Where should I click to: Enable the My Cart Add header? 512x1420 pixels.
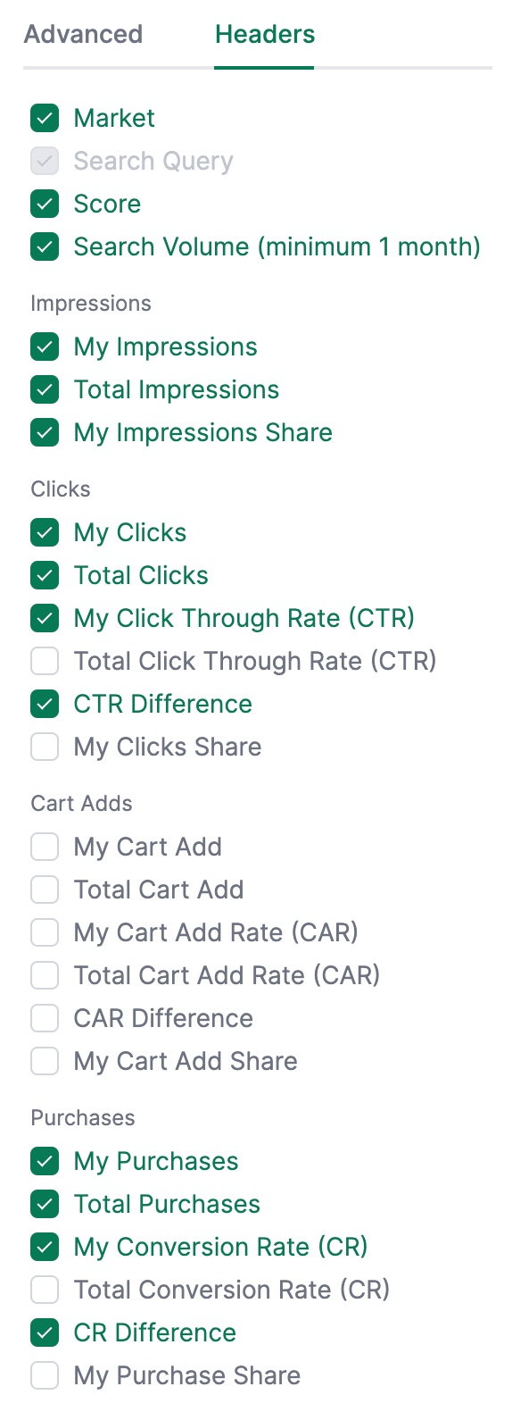point(45,847)
